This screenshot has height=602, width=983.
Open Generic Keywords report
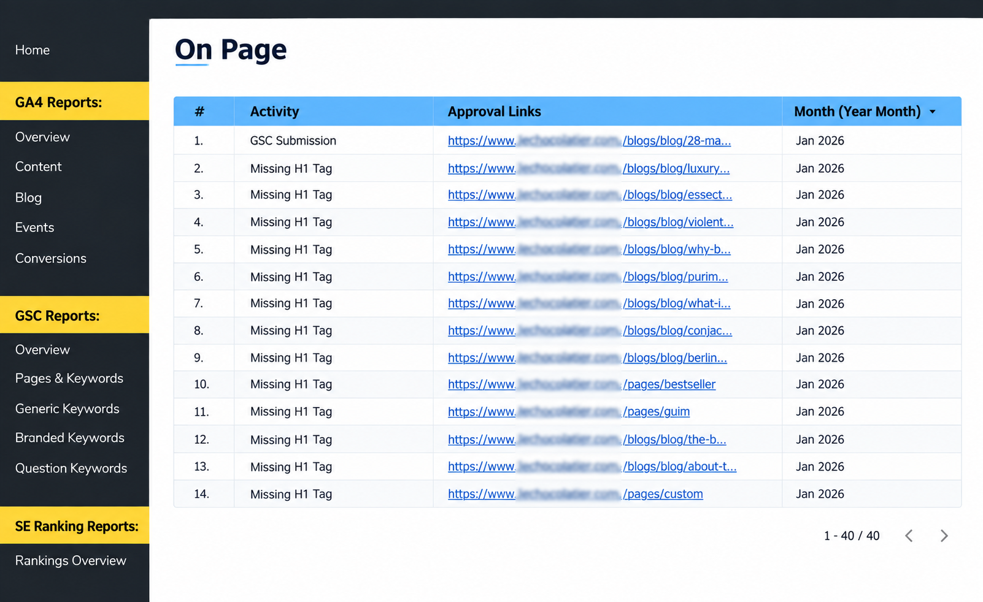click(67, 408)
